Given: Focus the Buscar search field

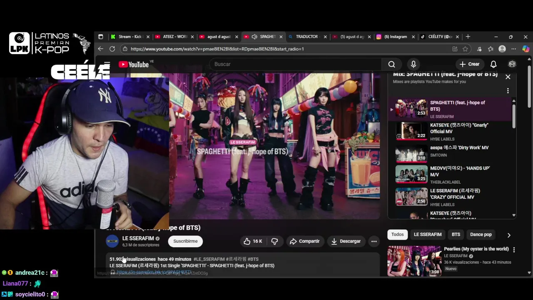Looking at the screenshot, I should click(296, 64).
